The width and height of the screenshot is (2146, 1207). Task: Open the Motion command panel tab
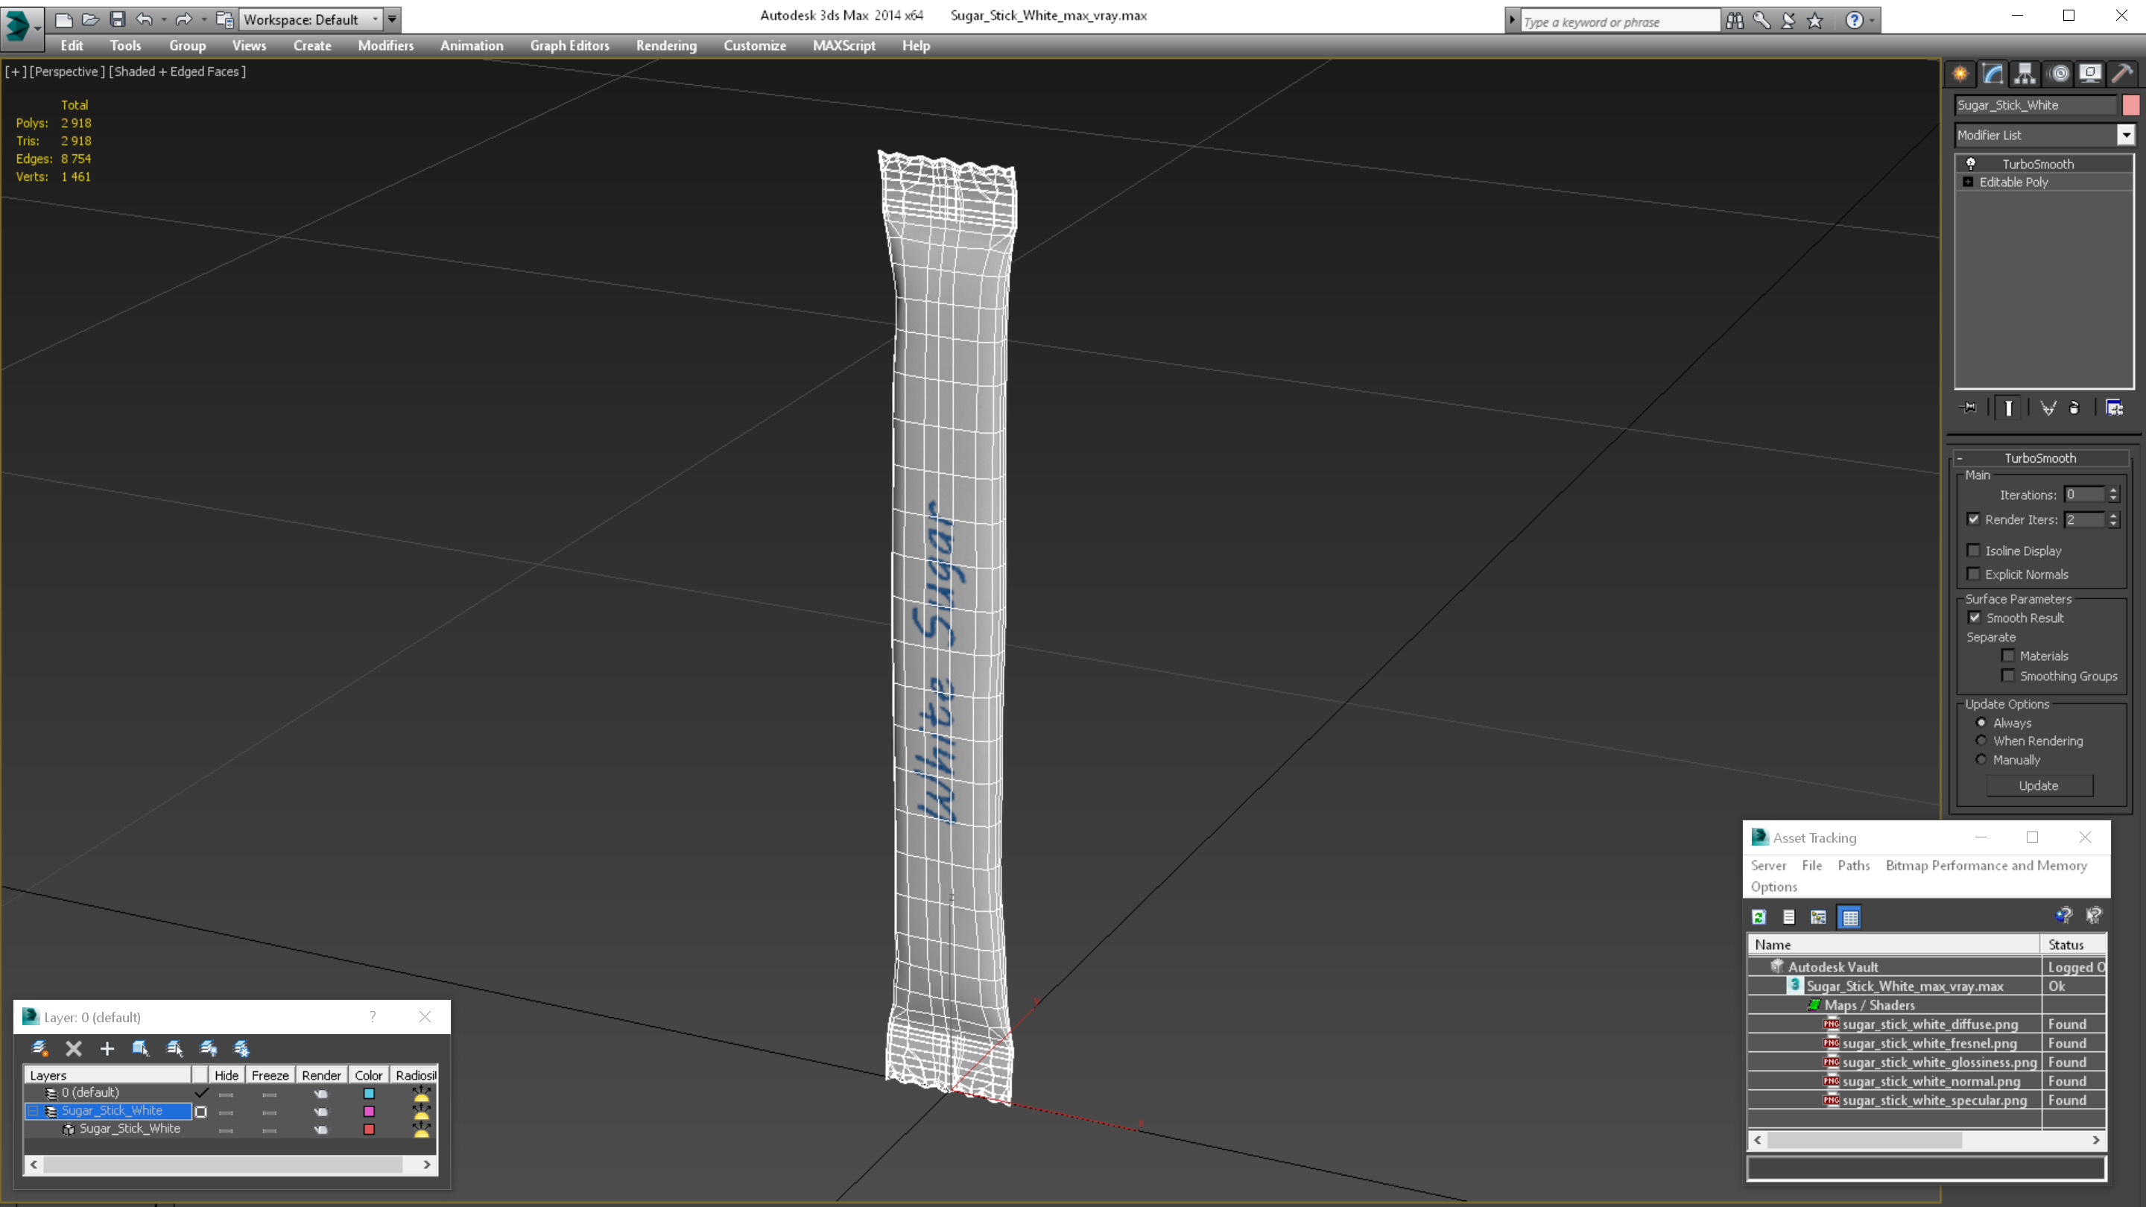point(2059,75)
